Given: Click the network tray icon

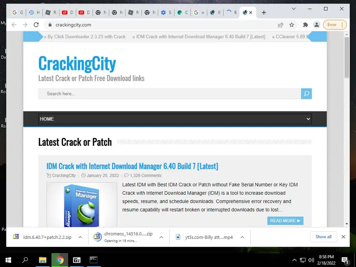Looking at the screenshot, I should pos(303,260).
